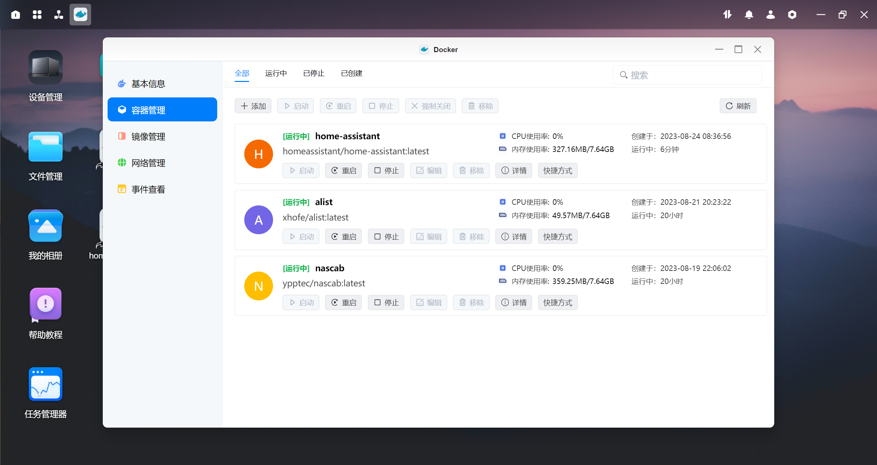Remove the home-assistant container

471,170
